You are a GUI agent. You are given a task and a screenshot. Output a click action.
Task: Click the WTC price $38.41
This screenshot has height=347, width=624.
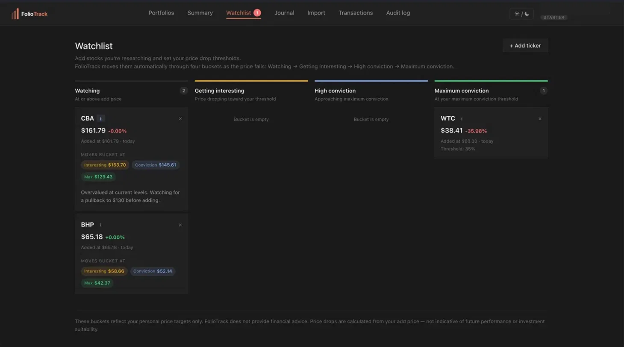452,130
